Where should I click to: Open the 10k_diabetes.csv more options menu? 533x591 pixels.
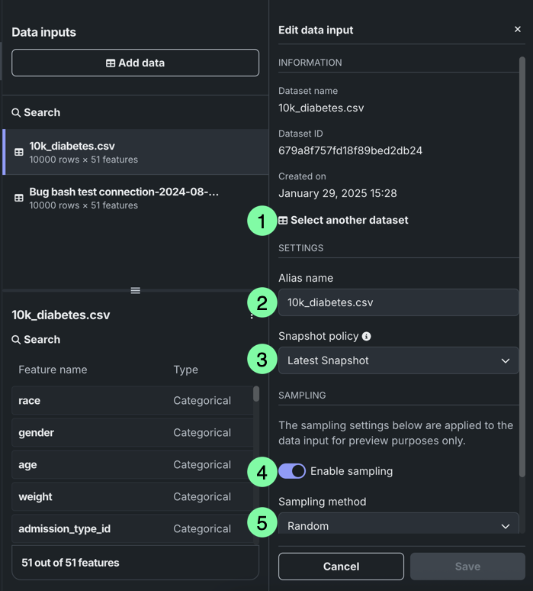pos(252,315)
